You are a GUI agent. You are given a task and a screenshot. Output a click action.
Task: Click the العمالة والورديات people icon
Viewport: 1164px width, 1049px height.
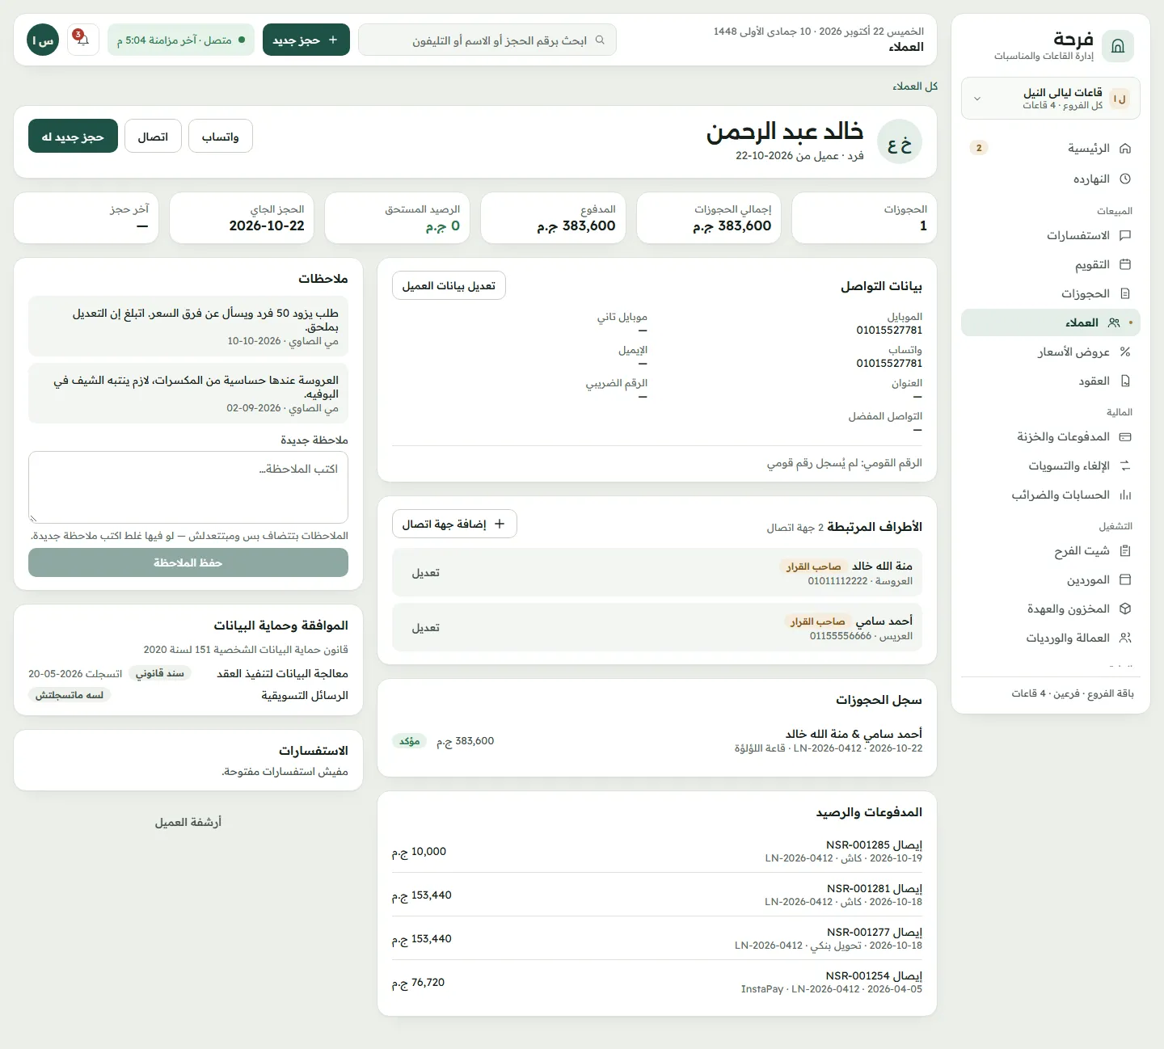click(x=1125, y=638)
